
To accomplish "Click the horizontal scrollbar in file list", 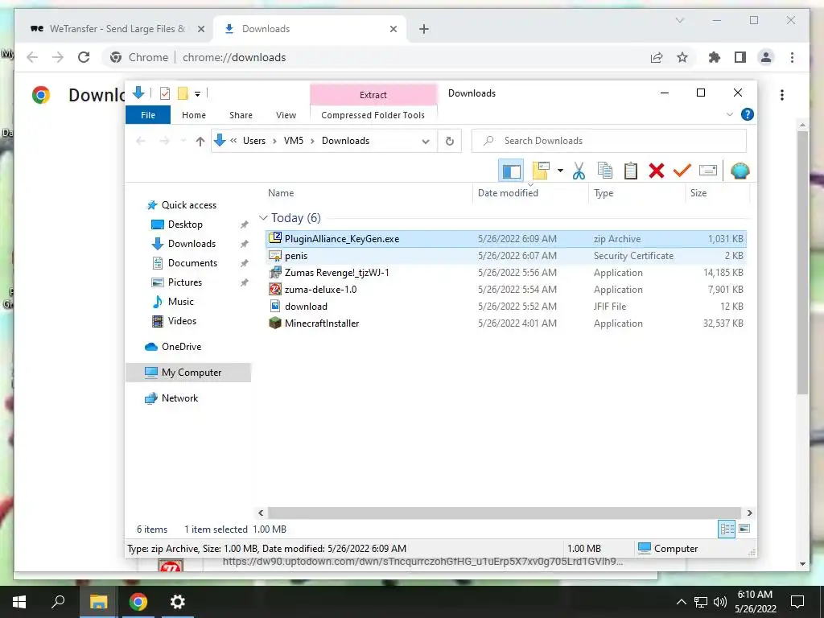I will pos(505,513).
